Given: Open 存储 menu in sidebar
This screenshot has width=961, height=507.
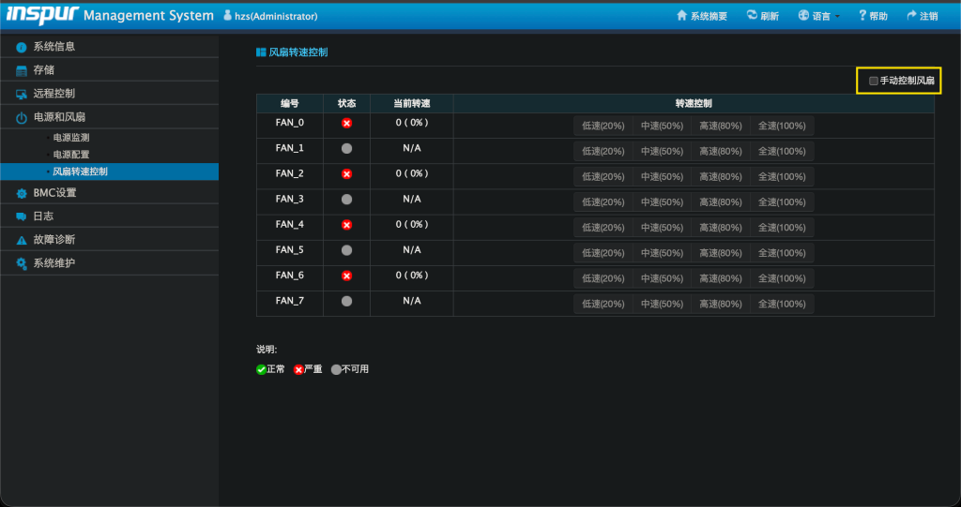Looking at the screenshot, I should [x=110, y=69].
